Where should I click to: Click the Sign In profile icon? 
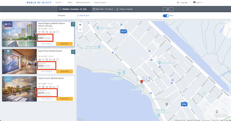tap(194, 2)
